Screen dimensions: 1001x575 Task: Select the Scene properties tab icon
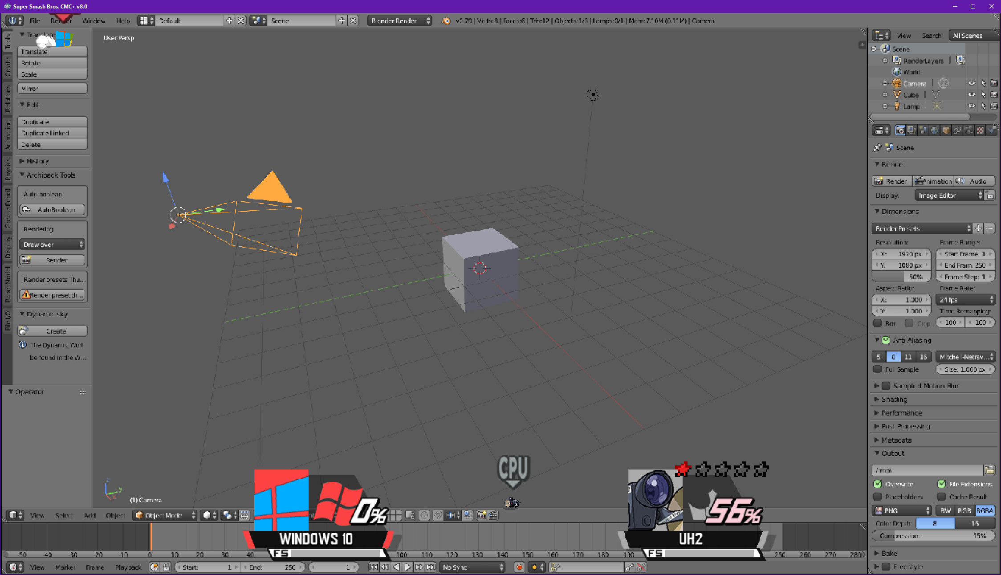923,130
